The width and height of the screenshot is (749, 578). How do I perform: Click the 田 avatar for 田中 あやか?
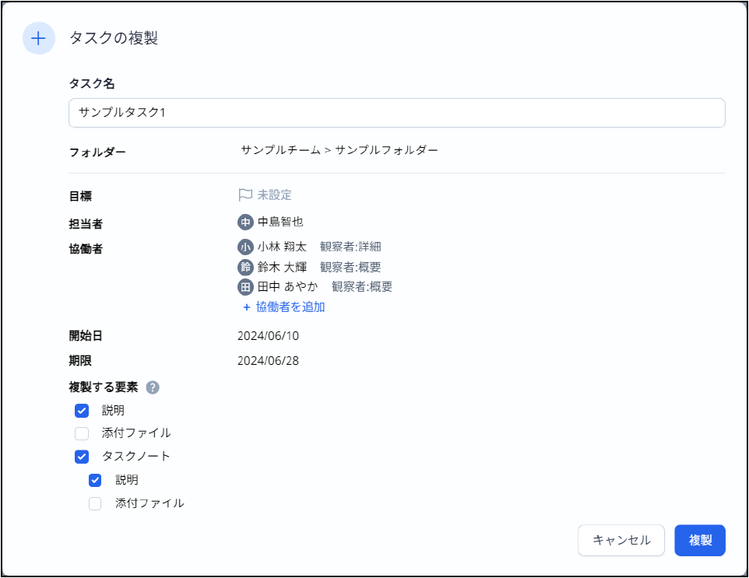pos(245,287)
